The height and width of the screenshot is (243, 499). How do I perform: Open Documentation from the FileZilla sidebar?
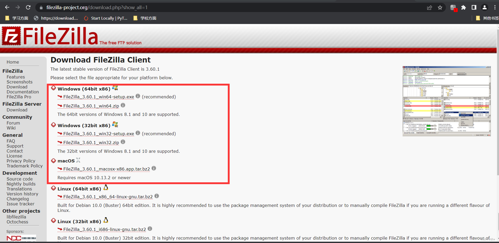point(23,92)
